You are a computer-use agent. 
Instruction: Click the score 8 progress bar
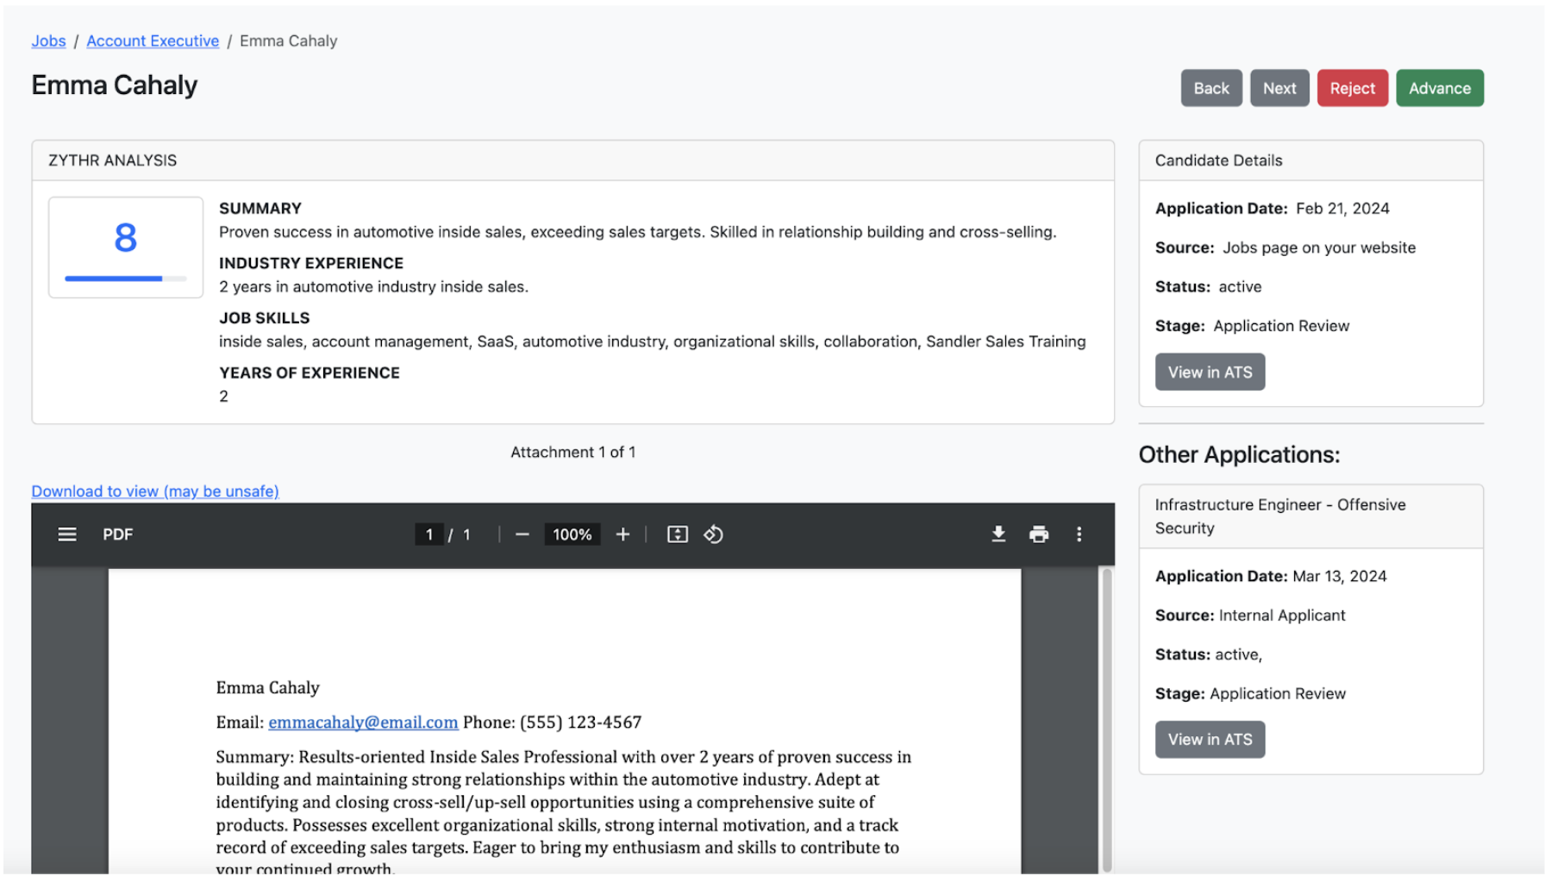point(126,278)
